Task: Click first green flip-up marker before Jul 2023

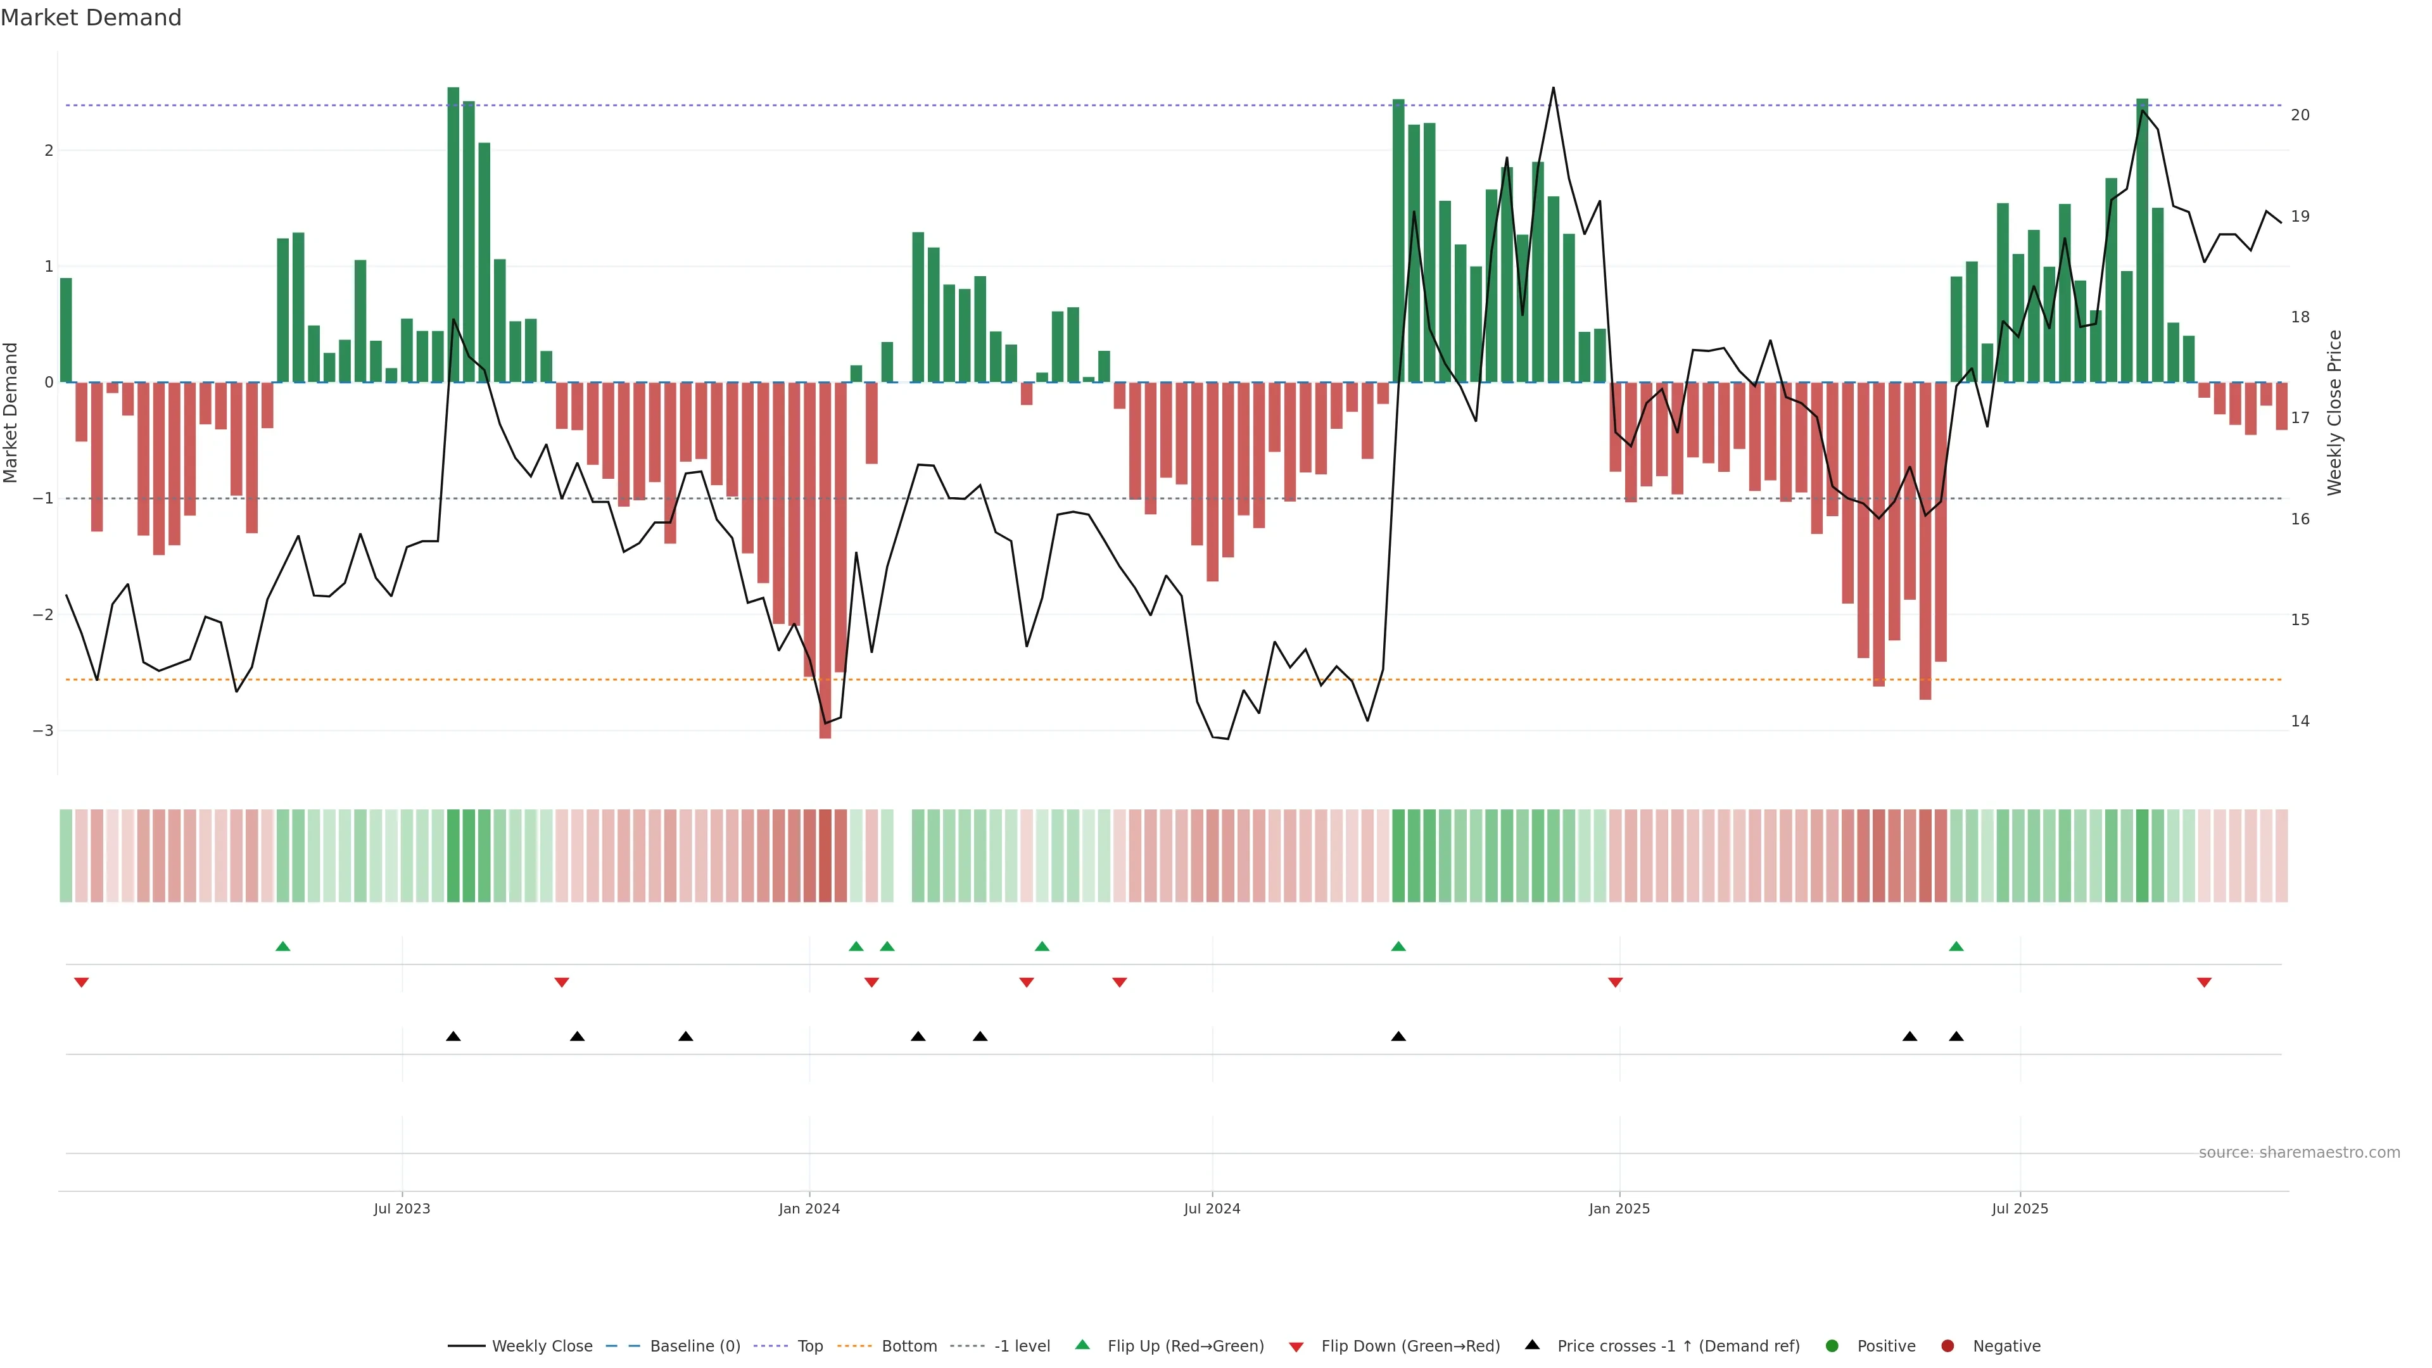Action: click(282, 947)
